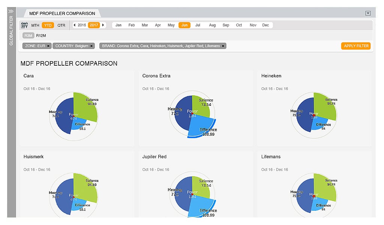Choose Aug in the month selector
The height and width of the screenshot is (225, 384).
pos(212,25)
